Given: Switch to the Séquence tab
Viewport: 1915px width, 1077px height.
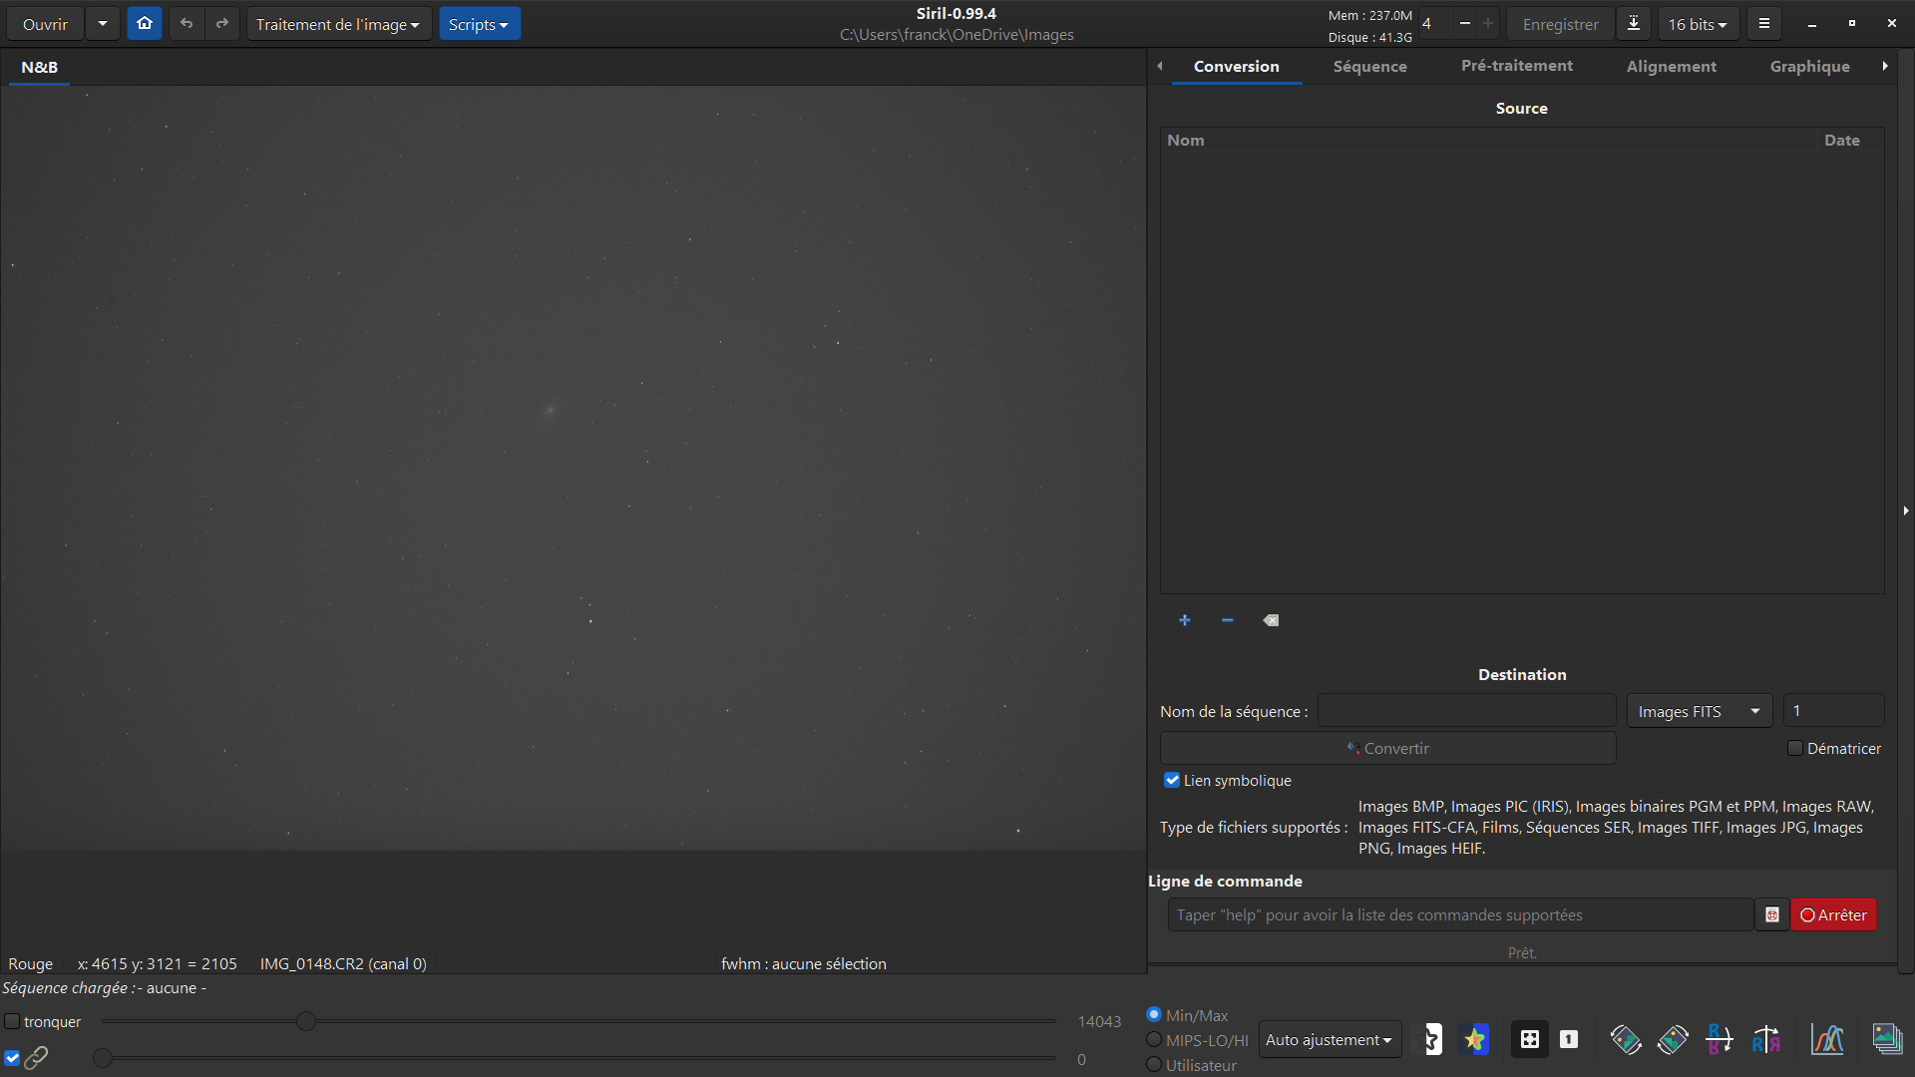Looking at the screenshot, I should (1369, 66).
